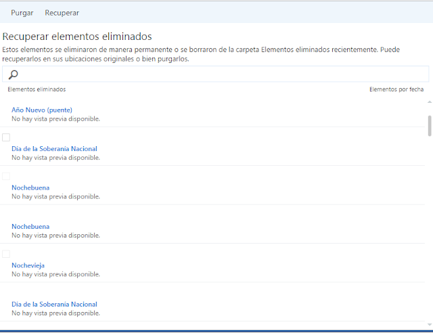The image size is (433, 335).
Task: Click the vertical scrollbar thumb
Action: click(x=430, y=126)
